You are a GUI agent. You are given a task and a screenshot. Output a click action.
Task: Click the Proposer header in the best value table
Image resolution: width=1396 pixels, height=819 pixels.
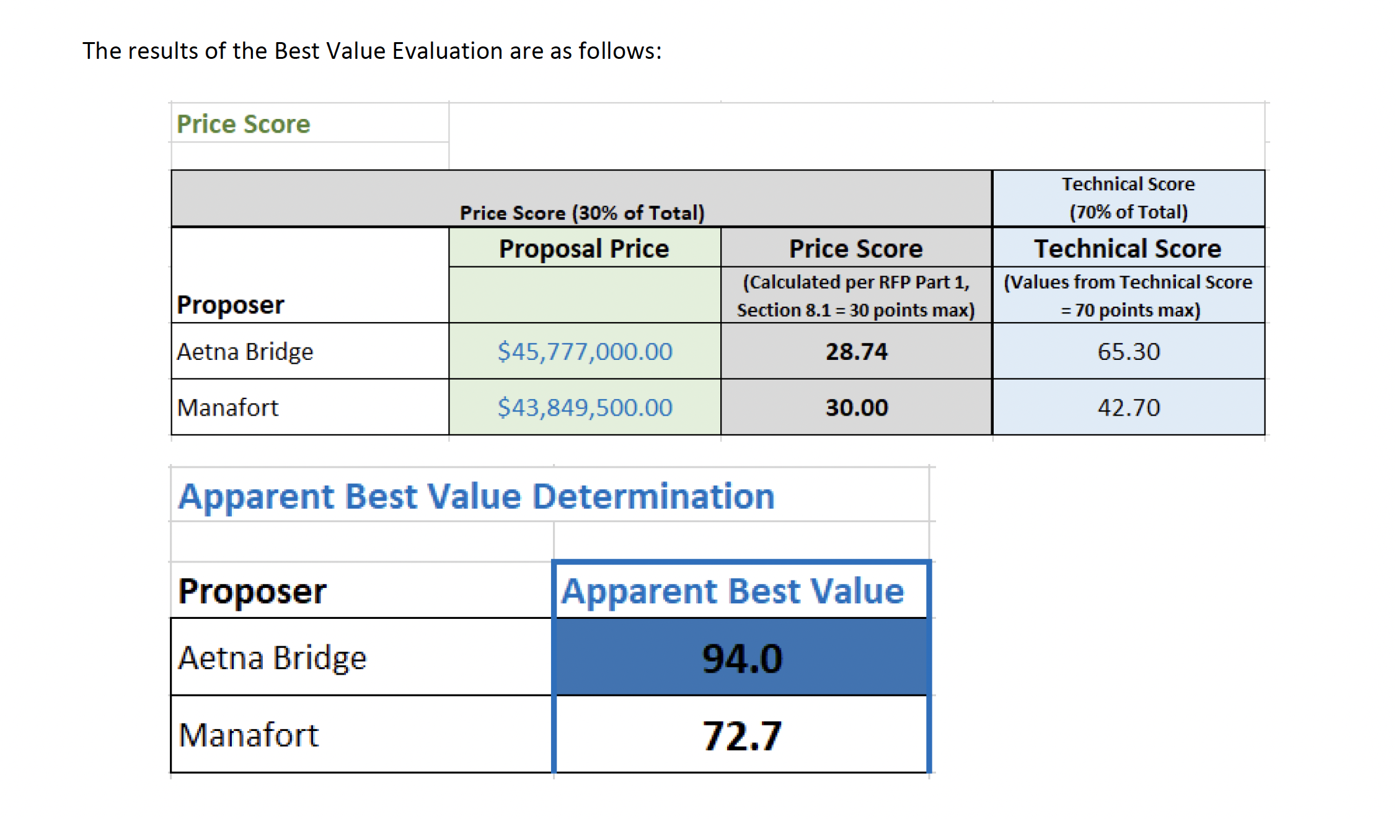coord(252,591)
